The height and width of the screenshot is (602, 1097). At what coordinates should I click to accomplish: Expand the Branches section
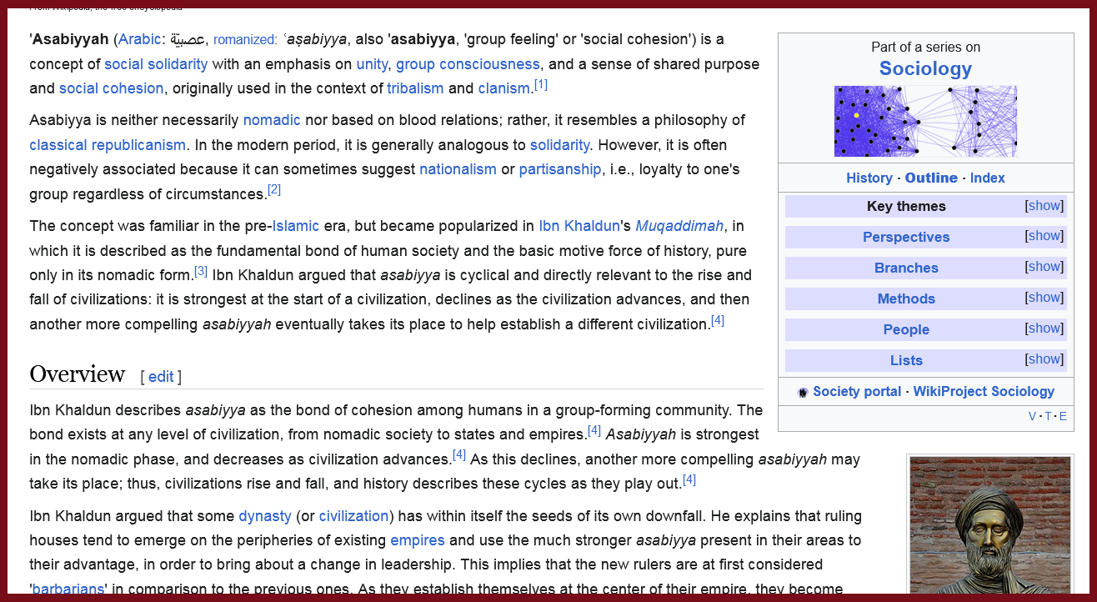point(1044,267)
